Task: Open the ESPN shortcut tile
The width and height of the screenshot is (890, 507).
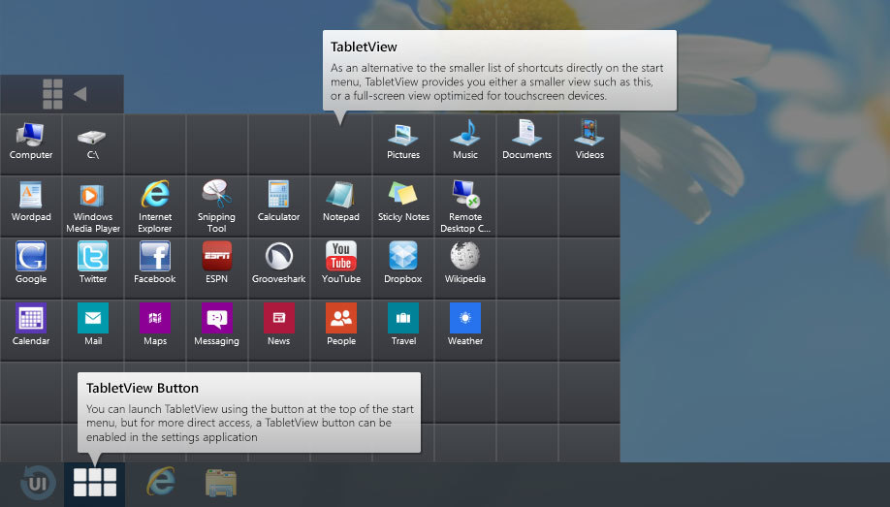Action: 217,268
